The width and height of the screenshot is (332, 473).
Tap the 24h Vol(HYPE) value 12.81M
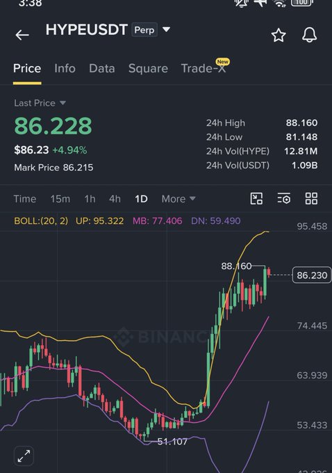tap(301, 151)
